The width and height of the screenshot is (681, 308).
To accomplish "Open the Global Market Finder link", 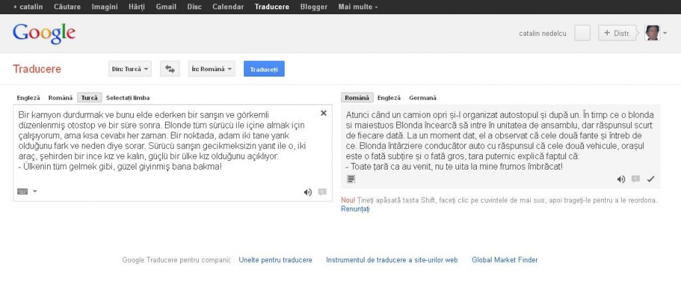I will [505, 260].
